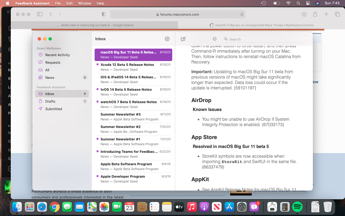Compose new feedback with the pencil icon
The image size is (345, 216).
pyautogui.click(x=183, y=39)
